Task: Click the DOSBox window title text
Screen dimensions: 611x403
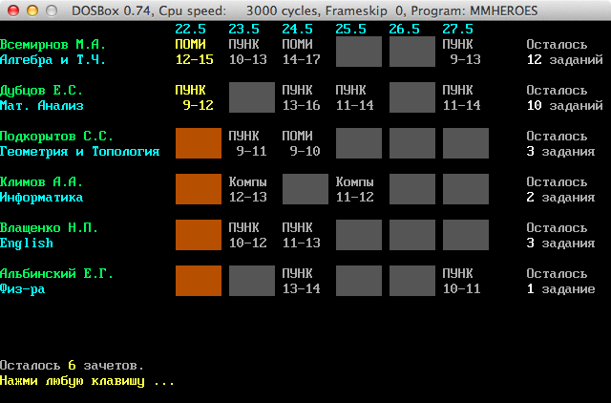Action: tap(305, 11)
